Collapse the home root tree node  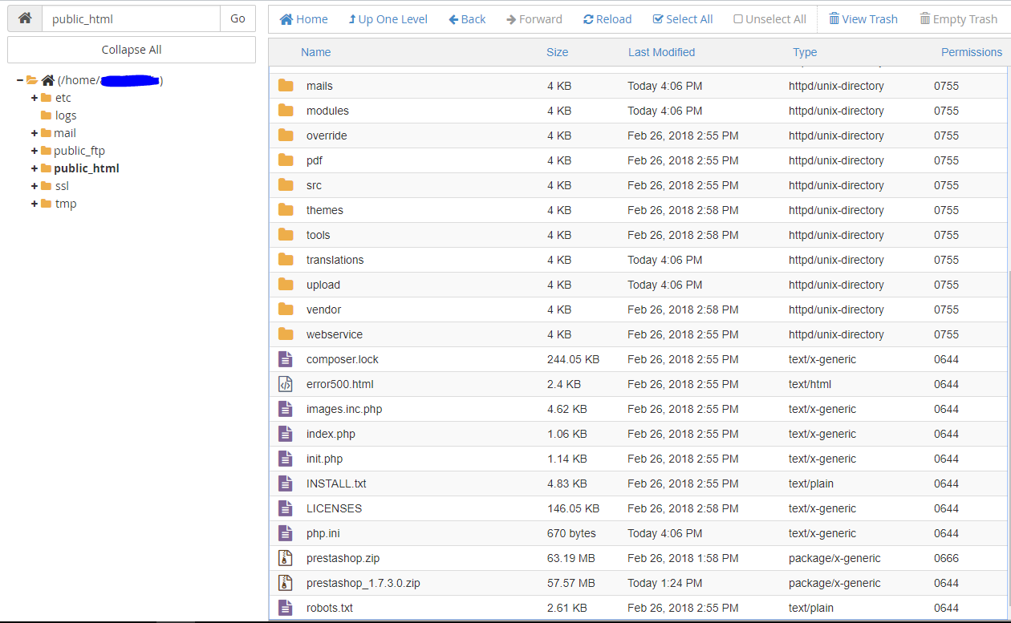[x=20, y=80]
